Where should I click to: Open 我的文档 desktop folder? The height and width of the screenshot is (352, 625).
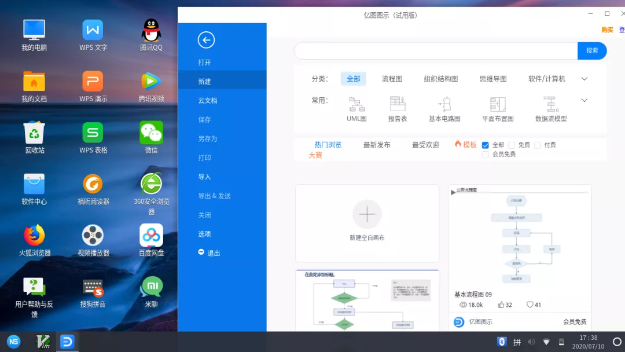tap(34, 86)
